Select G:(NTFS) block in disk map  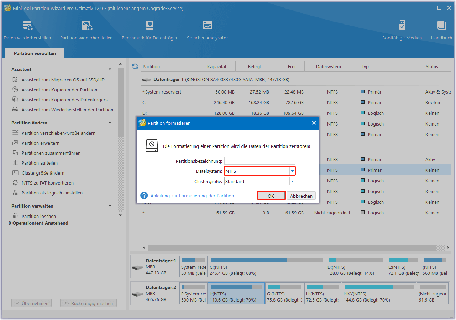(284, 293)
